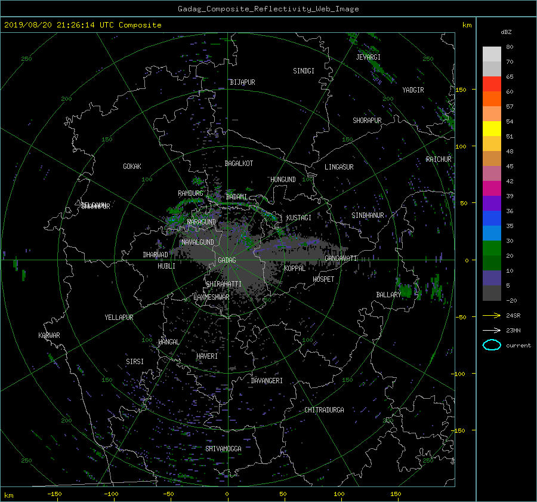Viewport: 537px width, 502px height.
Task: Click the LINGASUR city label
Action: click(339, 167)
